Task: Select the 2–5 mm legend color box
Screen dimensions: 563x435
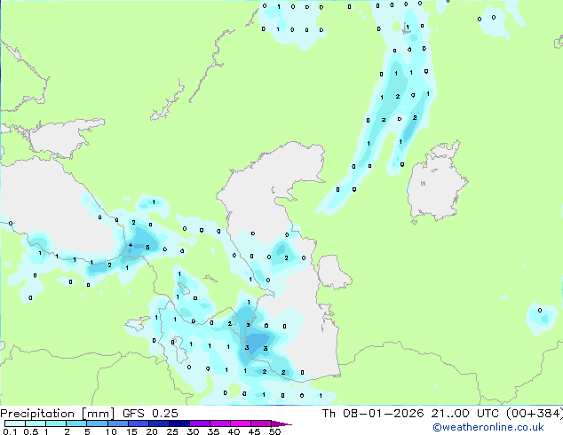Action: pos(76,423)
